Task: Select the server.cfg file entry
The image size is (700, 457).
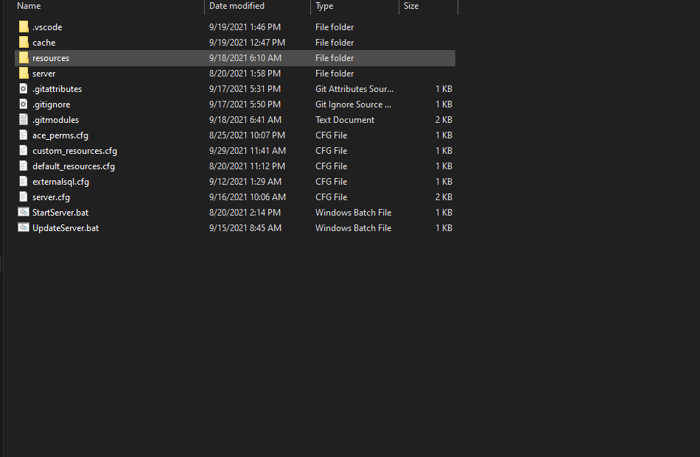Action: pos(51,197)
